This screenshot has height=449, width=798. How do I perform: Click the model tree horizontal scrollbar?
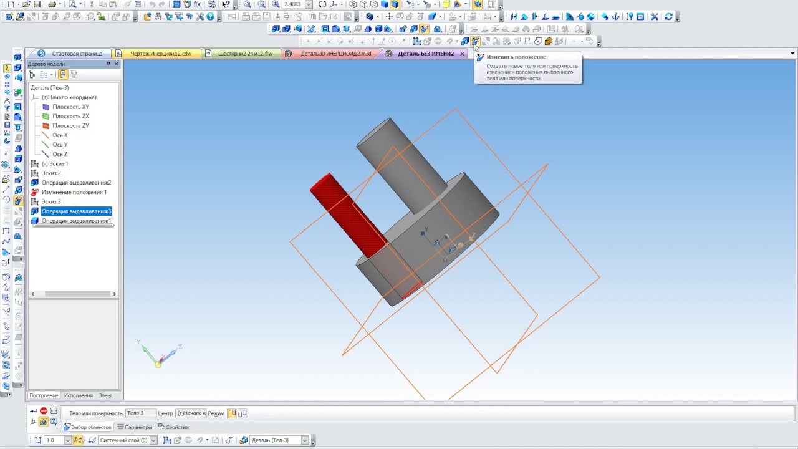(x=74, y=294)
